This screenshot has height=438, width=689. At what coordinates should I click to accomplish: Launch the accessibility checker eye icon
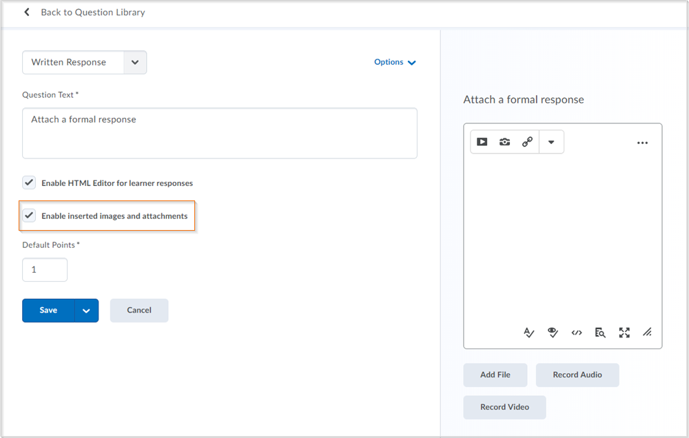tap(553, 333)
